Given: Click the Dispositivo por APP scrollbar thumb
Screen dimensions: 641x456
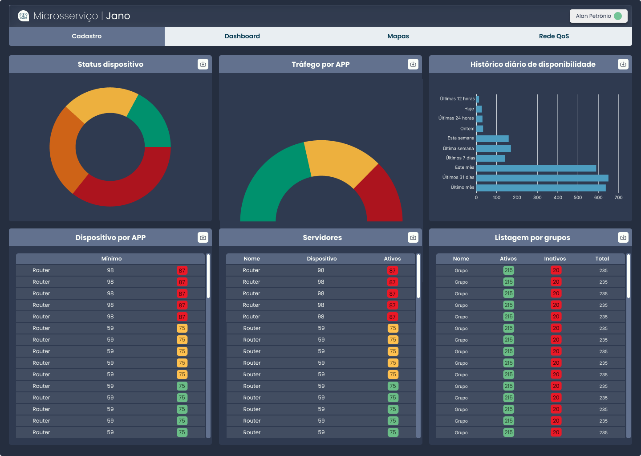Looking at the screenshot, I should pyautogui.click(x=208, y=276).
